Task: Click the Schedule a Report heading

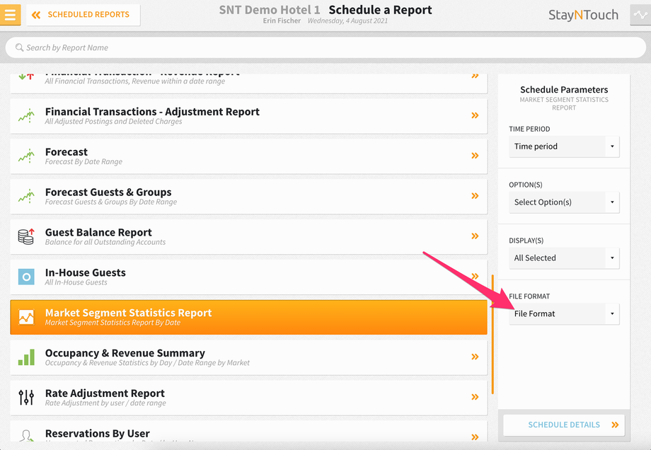Action: (x=380, y=10)
